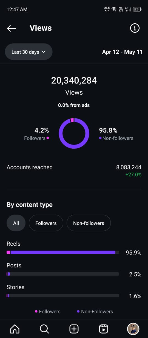Tap the 20,340,284 views total
The image size is (148, 338).
click(74, 81)
